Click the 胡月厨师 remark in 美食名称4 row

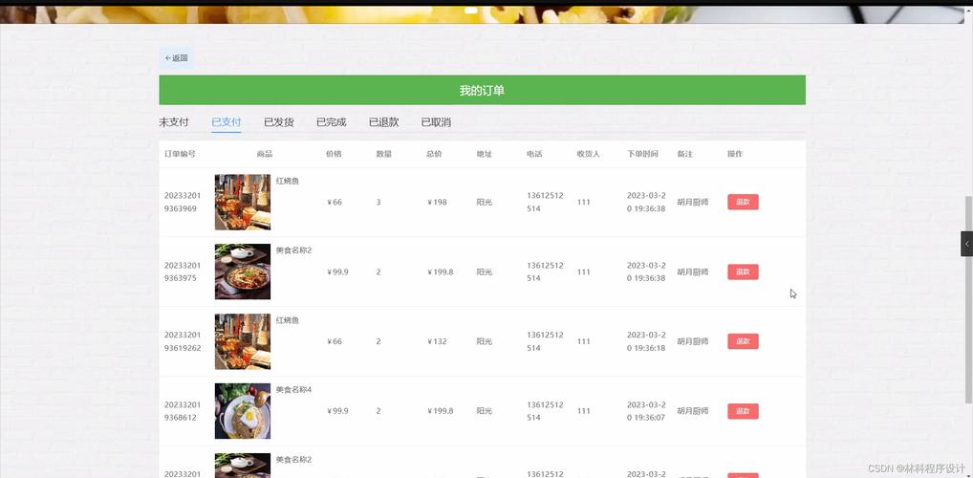tap(693, 411)
